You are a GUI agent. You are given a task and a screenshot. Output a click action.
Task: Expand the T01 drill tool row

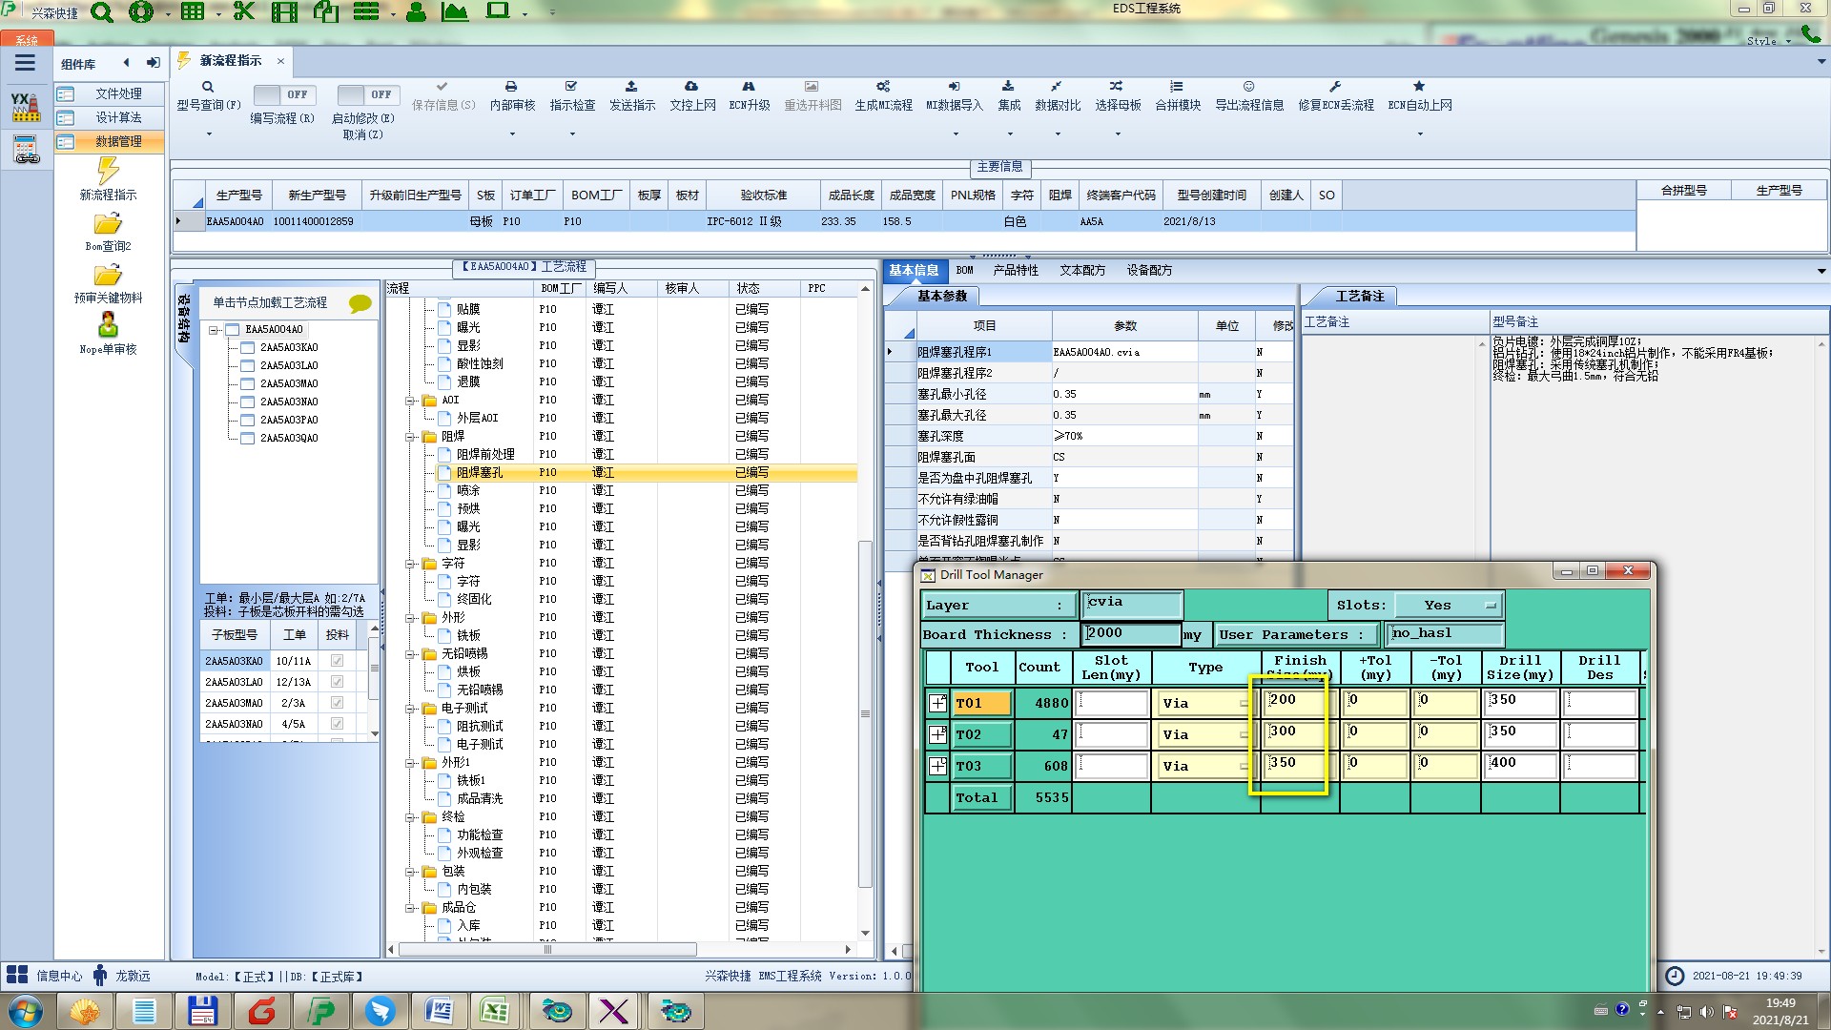tap(938, 704)
